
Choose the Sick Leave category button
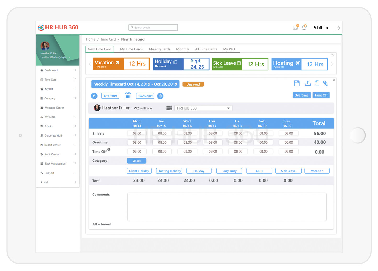288,171
